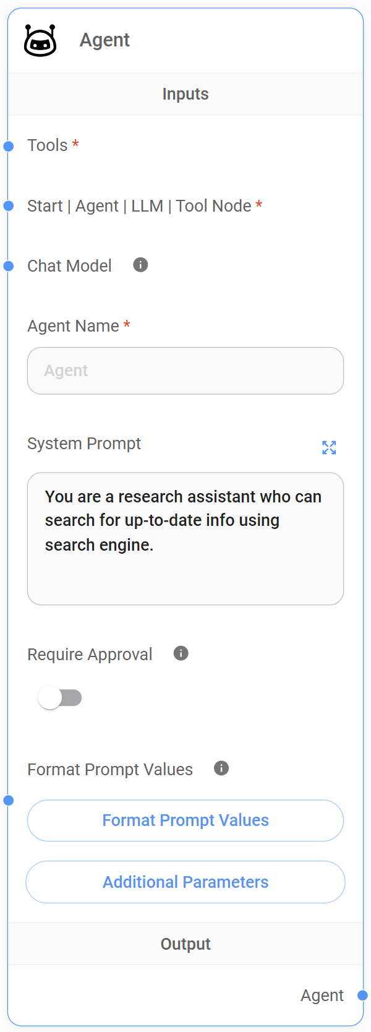Enable the Require Approval switch

pos(60,698)
